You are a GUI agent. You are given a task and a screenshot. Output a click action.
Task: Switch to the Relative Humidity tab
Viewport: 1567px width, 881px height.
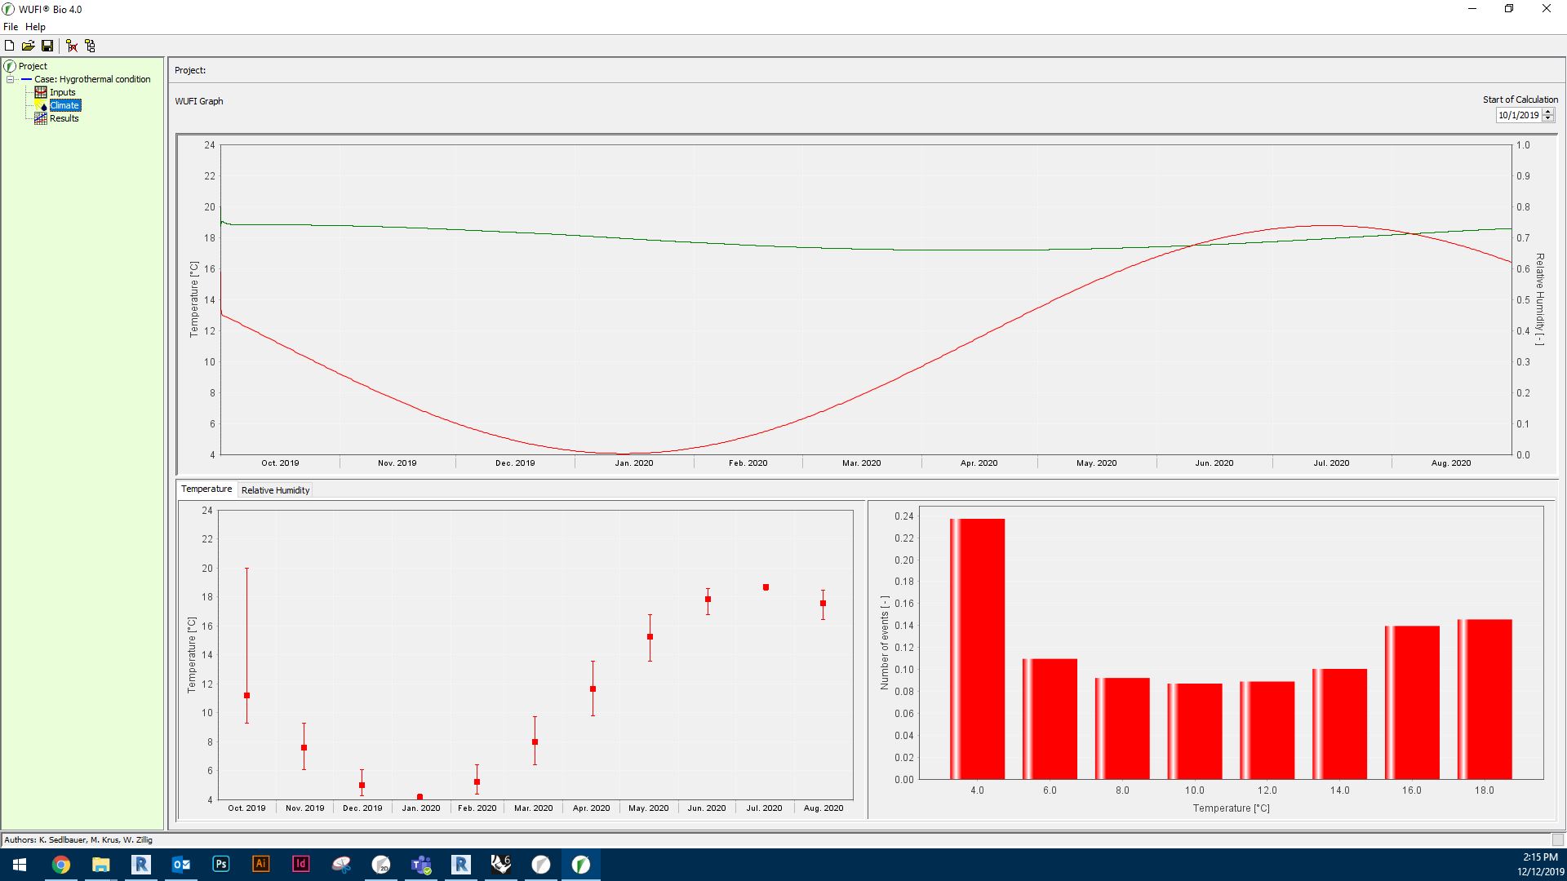tap(275, 490)
